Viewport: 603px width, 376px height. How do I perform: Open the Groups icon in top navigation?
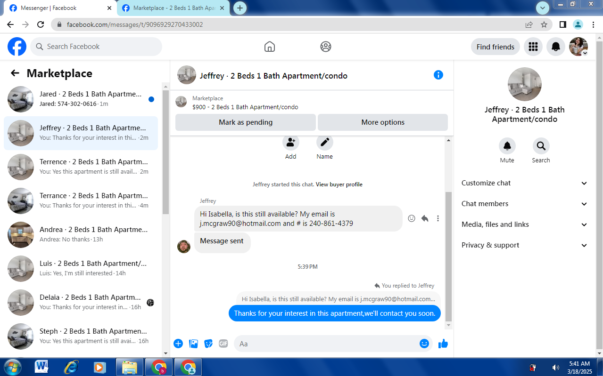(325, 47)
